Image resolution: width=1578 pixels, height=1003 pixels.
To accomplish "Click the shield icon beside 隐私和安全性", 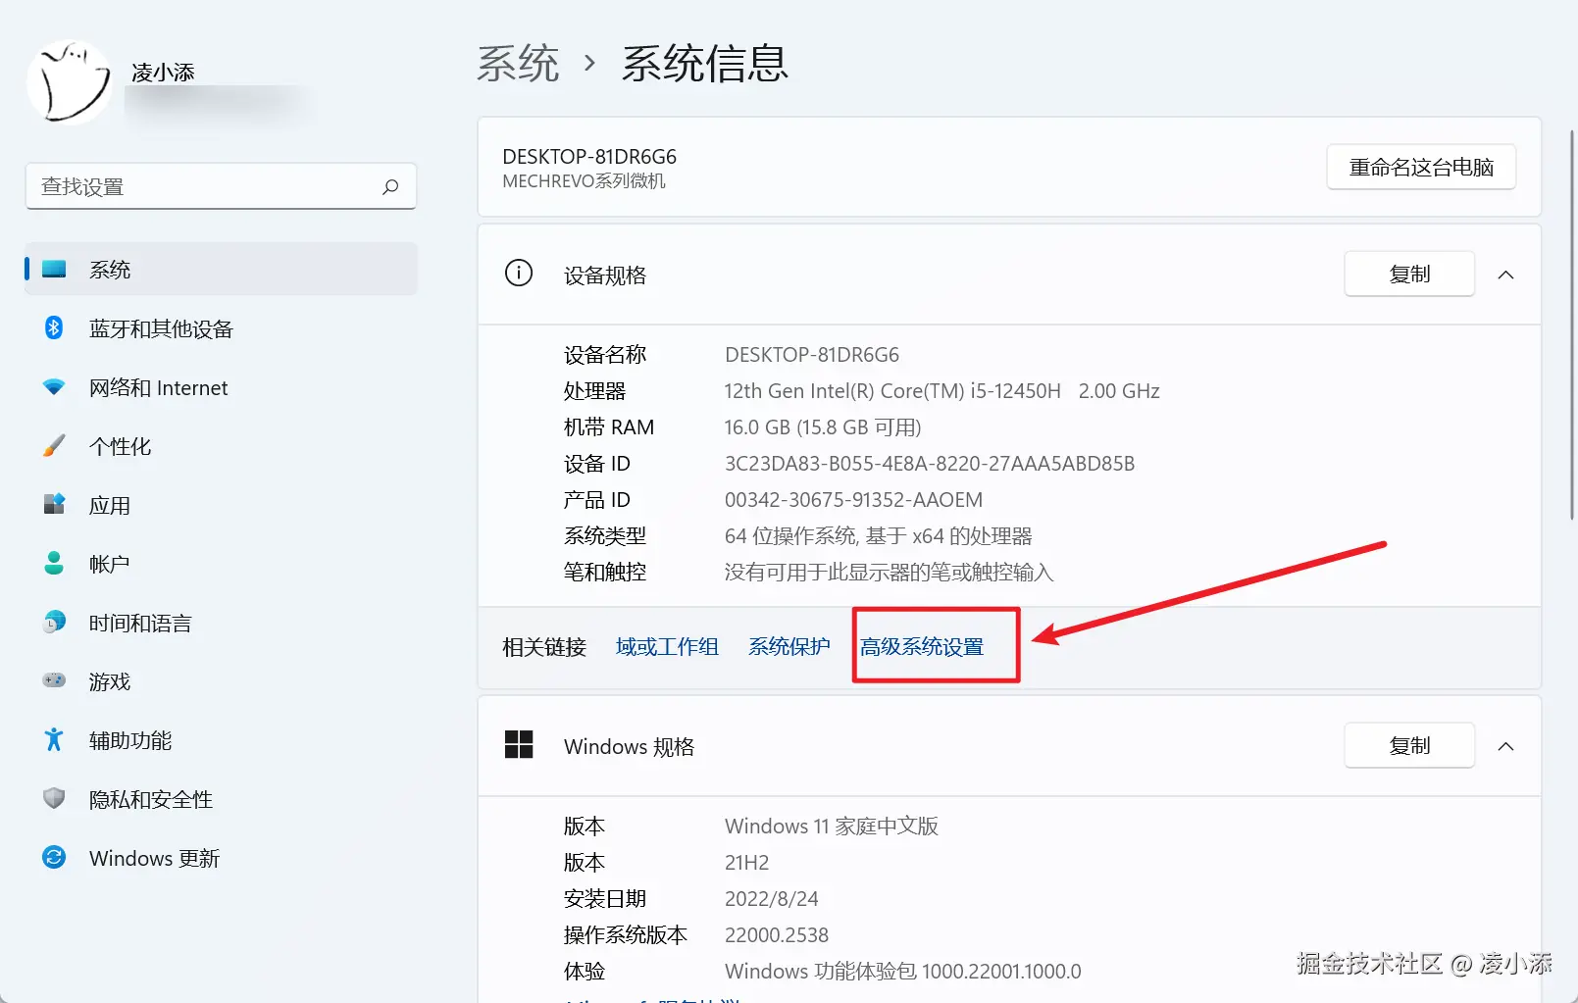I will point(54,799).
